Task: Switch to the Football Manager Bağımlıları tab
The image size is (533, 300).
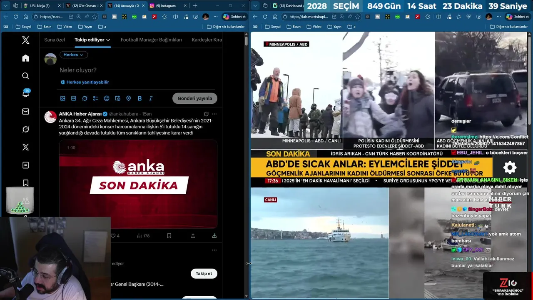Action: coord(151,40)
